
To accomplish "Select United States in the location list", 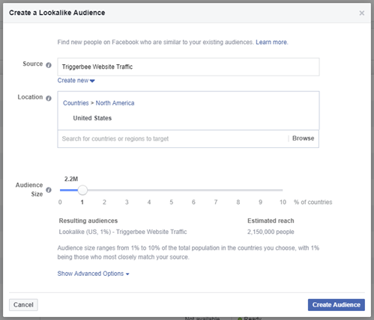I will (92, 118).
